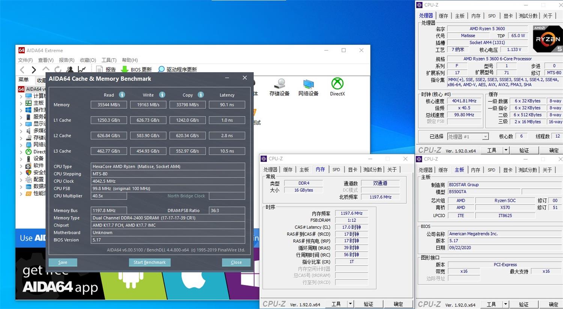Expand the 操作系统 tree node

(x=21, y=110)
